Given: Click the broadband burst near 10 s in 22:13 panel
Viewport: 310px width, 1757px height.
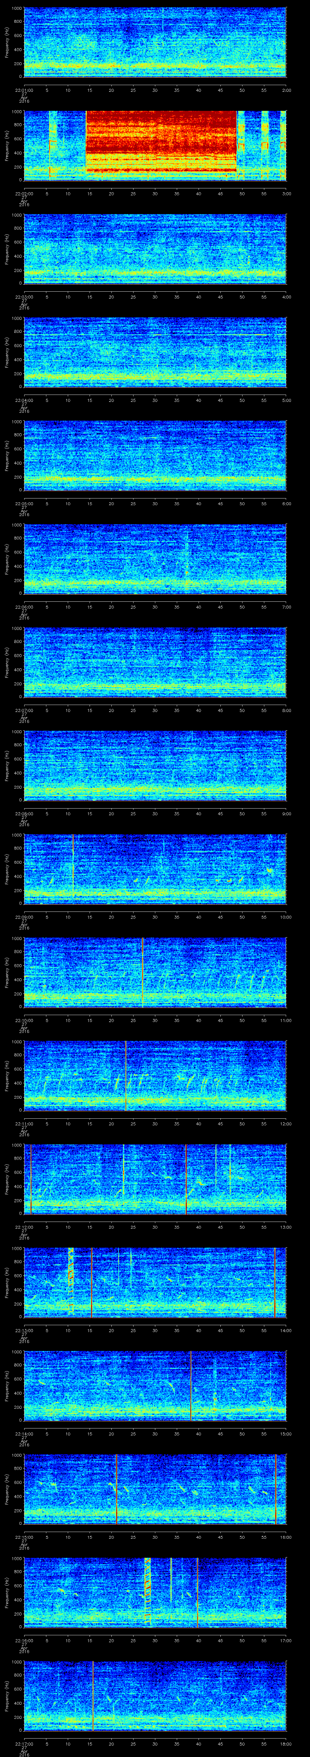Looking at the screenshot, I should pyautogui.click(x=70, y=1280).
